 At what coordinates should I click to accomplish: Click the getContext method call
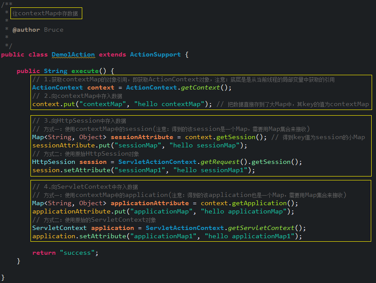click(200, 88)
